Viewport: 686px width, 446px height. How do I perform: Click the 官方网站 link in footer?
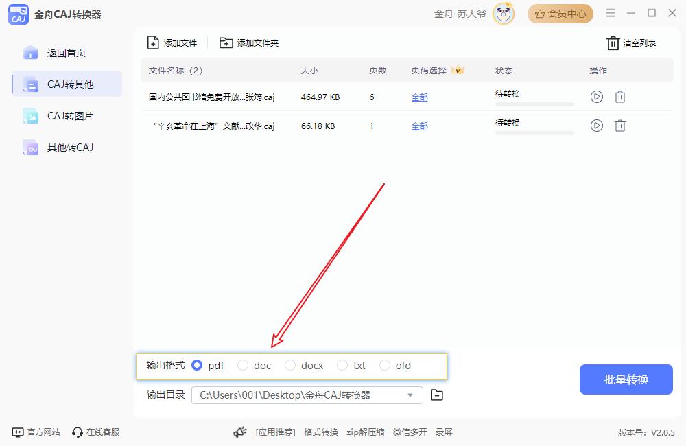click(x=37, y=432)
